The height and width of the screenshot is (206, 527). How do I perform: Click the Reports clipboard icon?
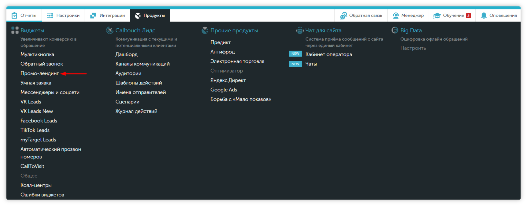[x=14, y=15]
